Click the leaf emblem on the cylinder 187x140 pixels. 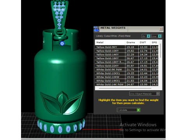[62, 103]
